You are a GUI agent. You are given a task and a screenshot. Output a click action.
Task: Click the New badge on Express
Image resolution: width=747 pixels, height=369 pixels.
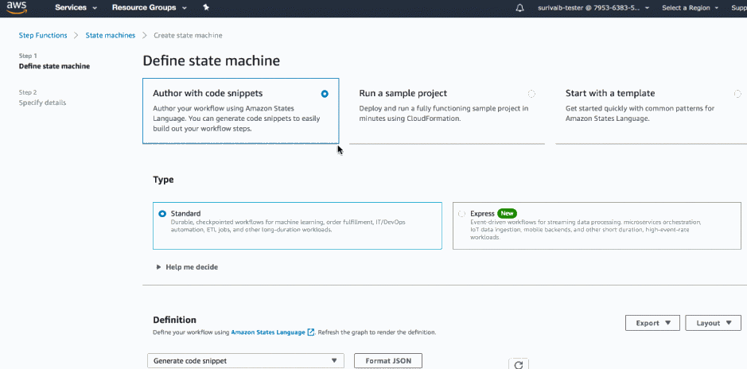(508, 213)
